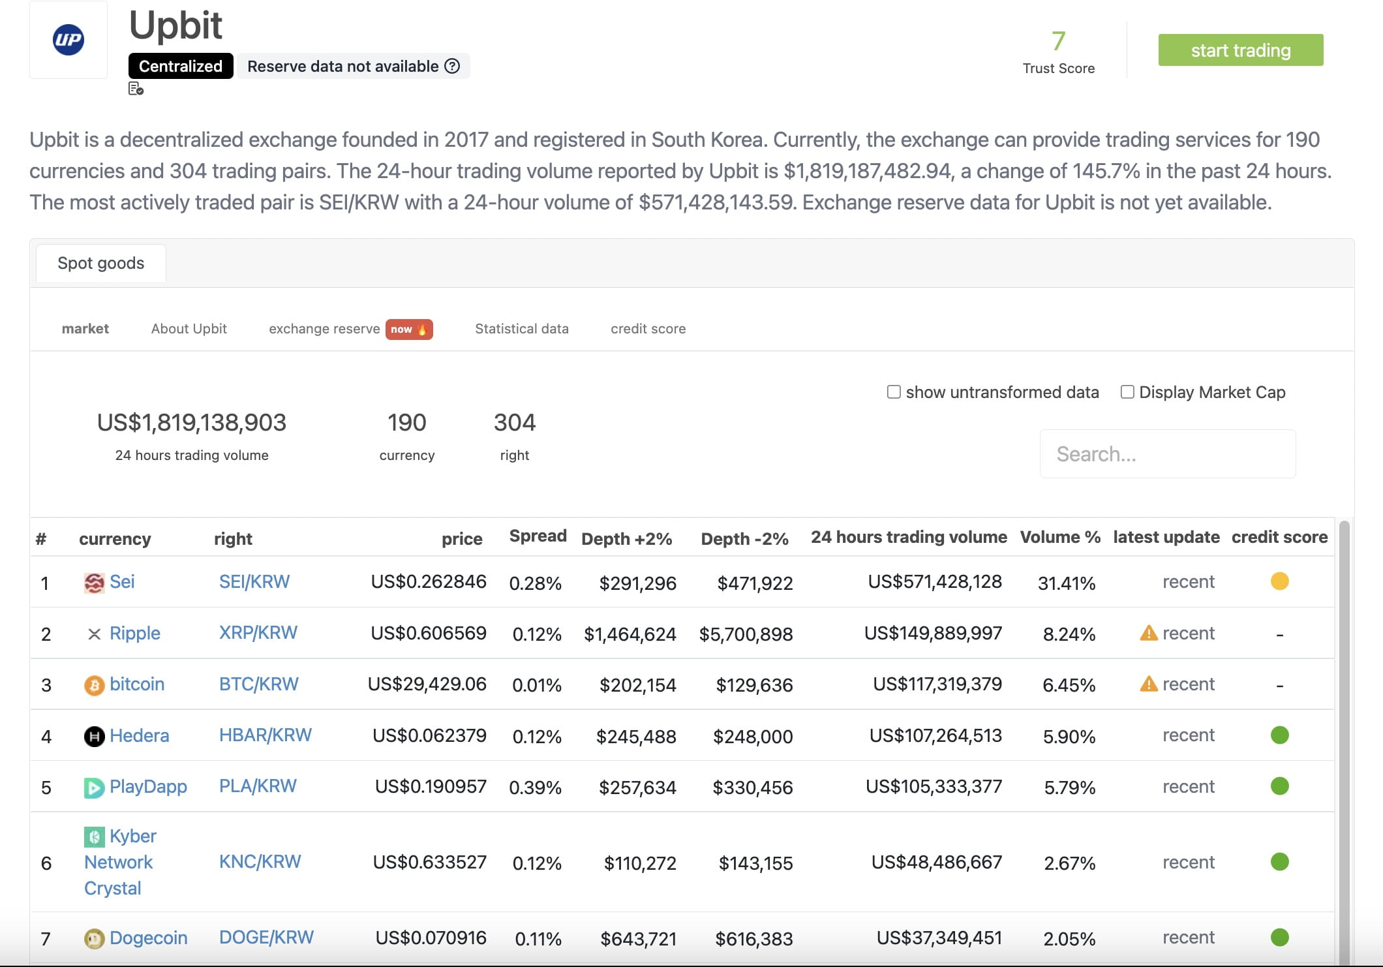Screen dimensions: 1383x967
Task: Click the Dogecoin coin icon
Action: pyautogui.click(x=95, y=937)
